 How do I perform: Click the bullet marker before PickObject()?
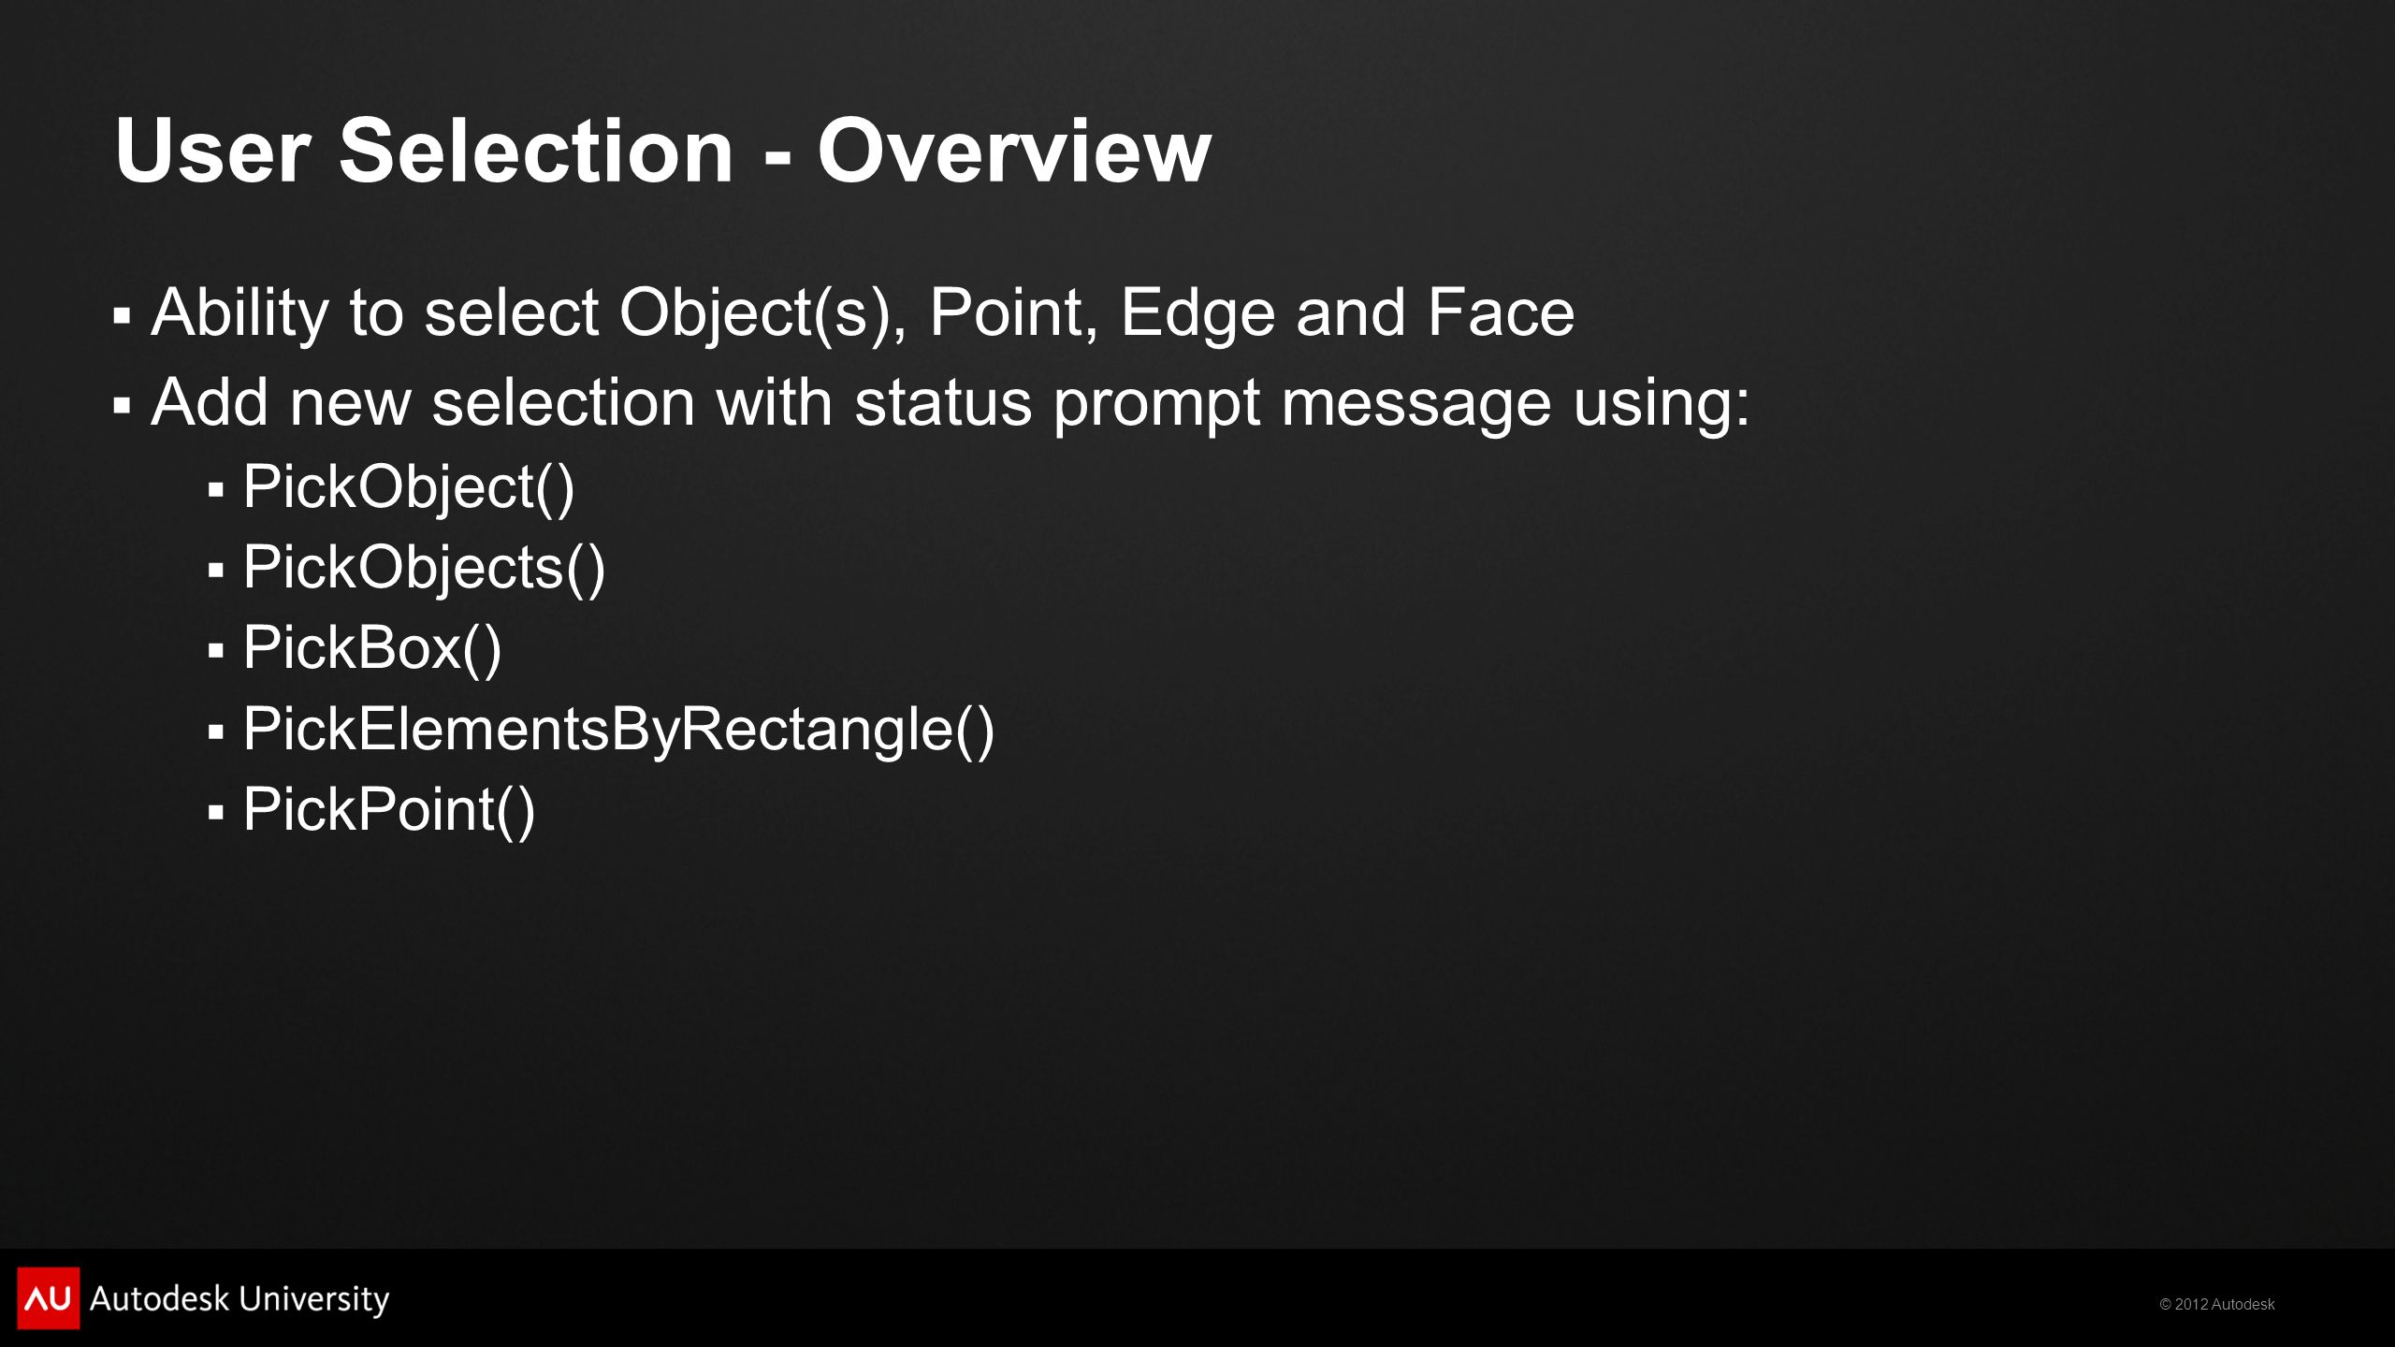pos(216,489)
